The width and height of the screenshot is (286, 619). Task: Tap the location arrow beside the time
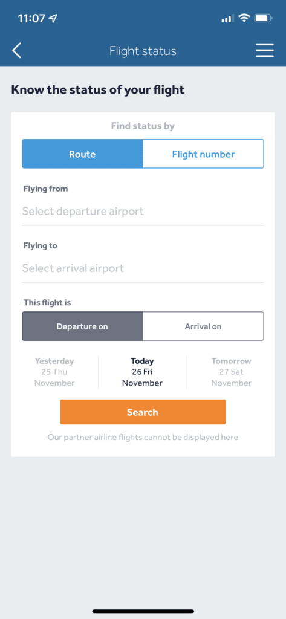tap(53, 18)
